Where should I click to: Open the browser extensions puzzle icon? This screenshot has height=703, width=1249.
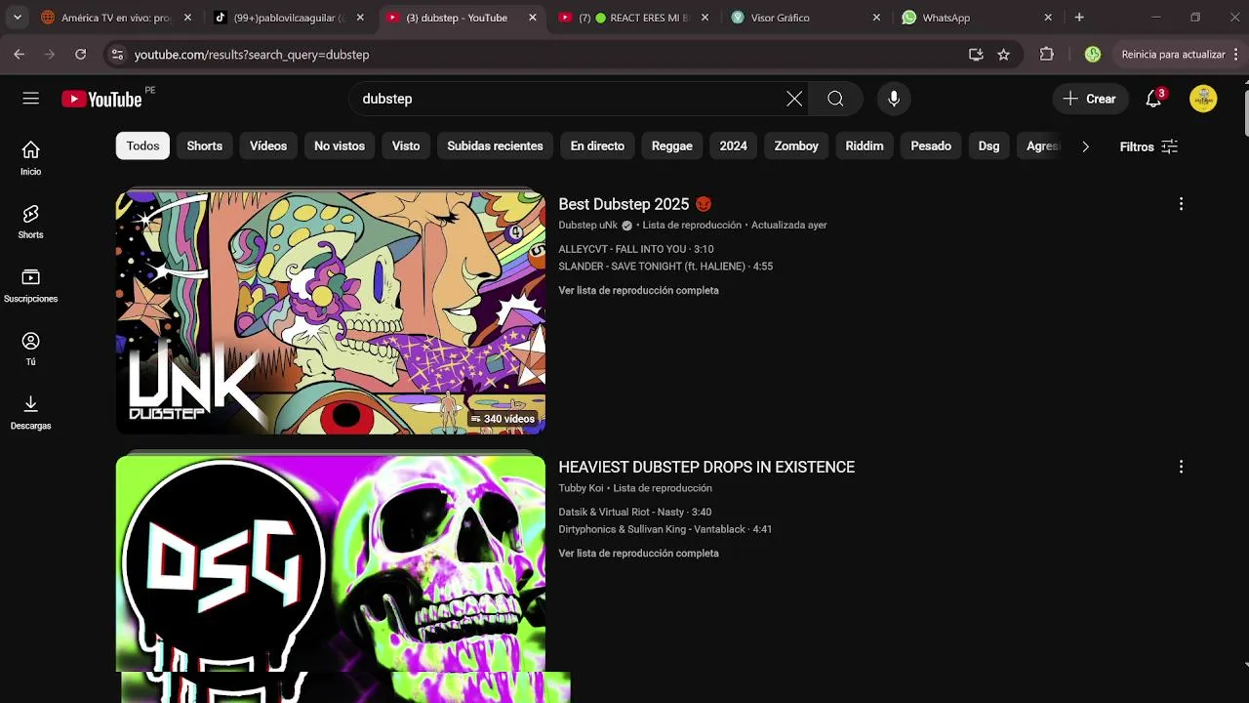(1047, 55)
